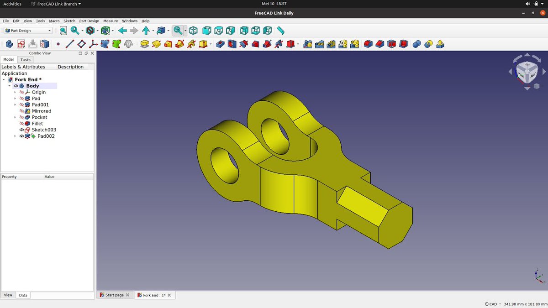Expand the Origin tree node

[x=15, y=92]
